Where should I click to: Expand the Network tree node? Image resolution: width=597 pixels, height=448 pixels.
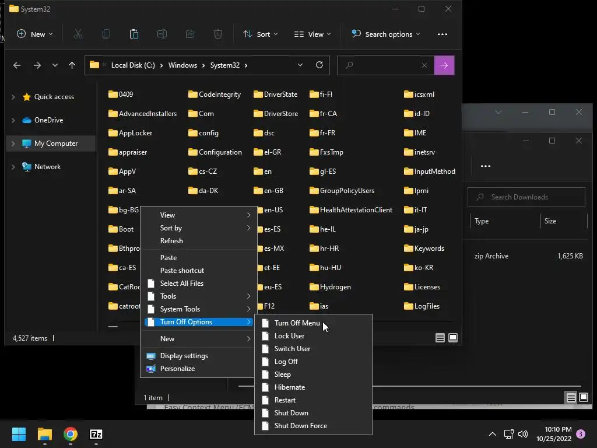(13, 167)
